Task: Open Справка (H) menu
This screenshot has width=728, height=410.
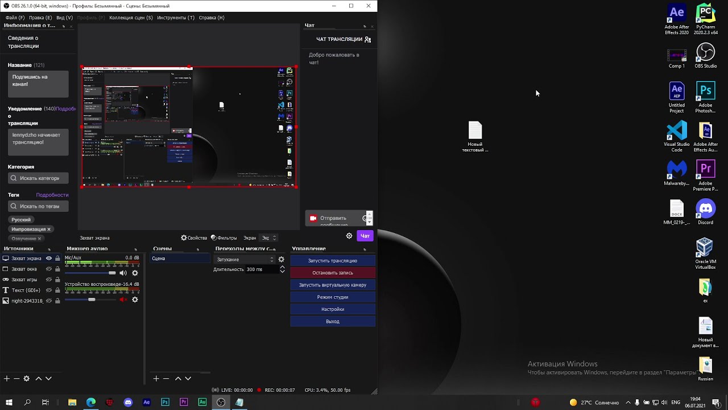Action: [212, 18]
